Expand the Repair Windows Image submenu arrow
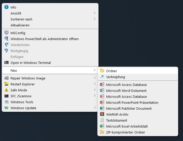This screenshot has height=141, width=183. coord(95,78)
